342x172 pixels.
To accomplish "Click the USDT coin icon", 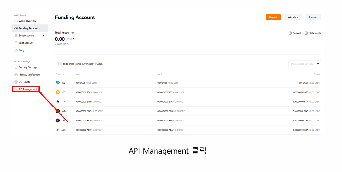I will pos(58,83).
